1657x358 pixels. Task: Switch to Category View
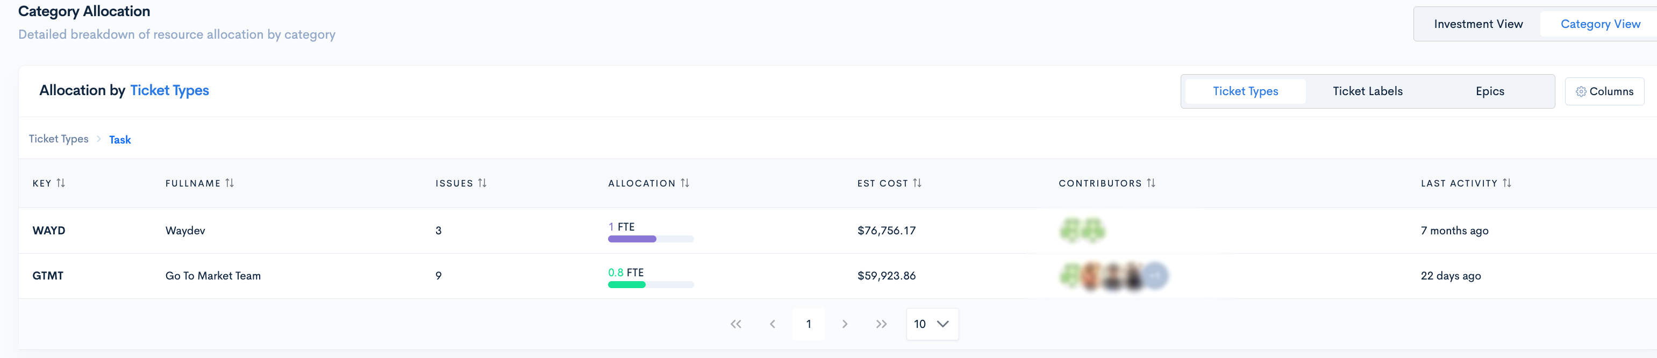(x=1600, y=24)
